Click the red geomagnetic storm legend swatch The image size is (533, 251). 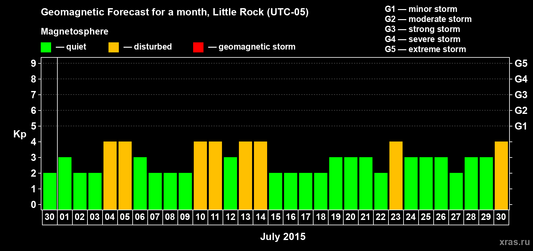pyautogui.click(x=198, y=47)
